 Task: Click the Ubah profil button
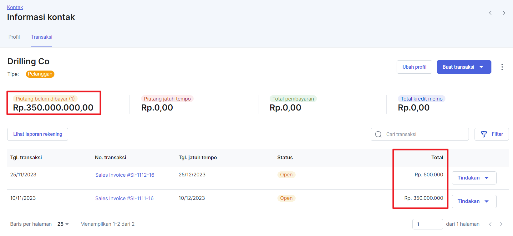[x=414, y=67]
